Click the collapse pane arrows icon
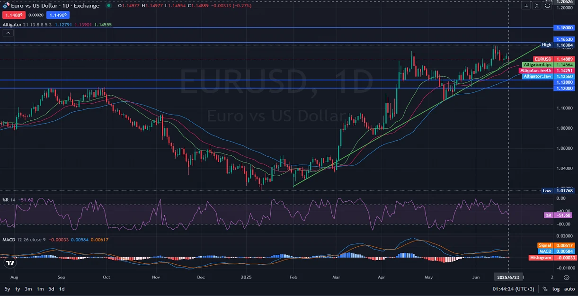578x296 pixels. 537,6
